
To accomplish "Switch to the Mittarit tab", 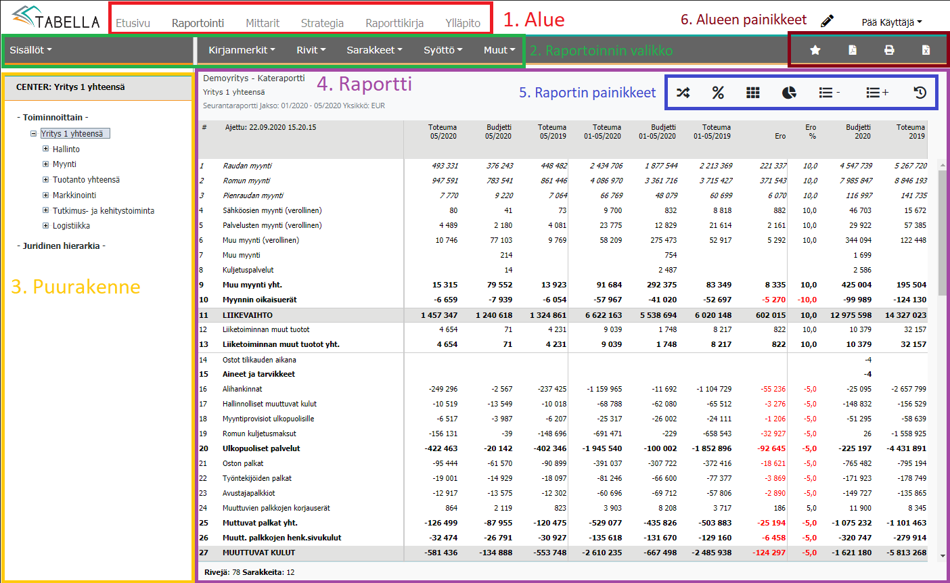I will click(x=263, y=23).
